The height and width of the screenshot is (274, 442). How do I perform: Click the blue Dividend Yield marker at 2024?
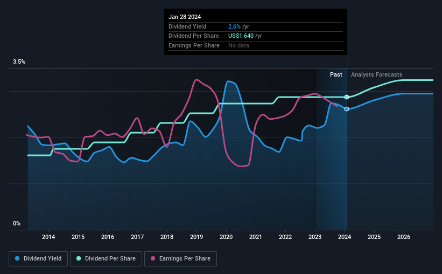pyautogui.click(x=347, y=109)
